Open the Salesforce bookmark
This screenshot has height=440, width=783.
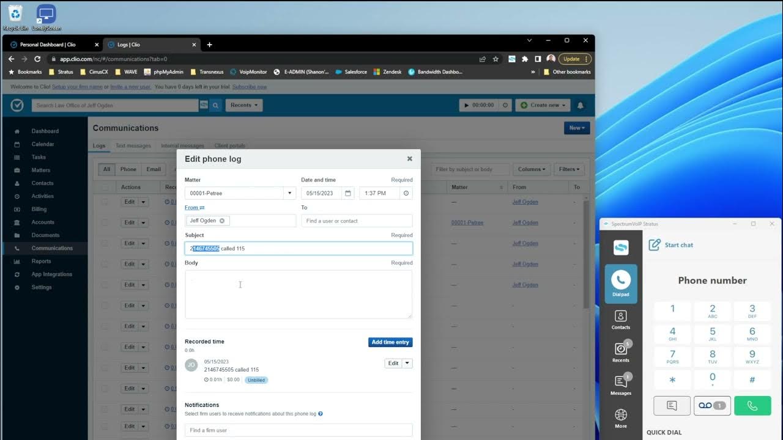[x=351, y=71]
